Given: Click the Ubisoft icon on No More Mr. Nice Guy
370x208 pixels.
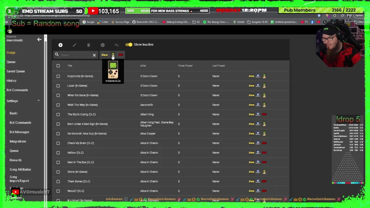Looking at the screenshot, I should click(x=258, y=133).
